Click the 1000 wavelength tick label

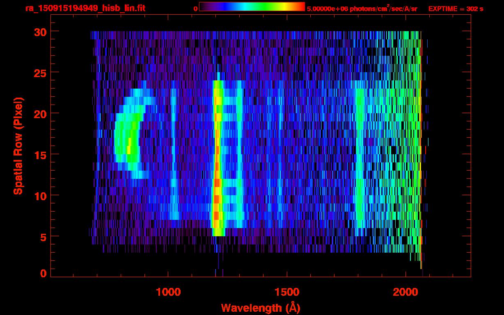[168, 292]
